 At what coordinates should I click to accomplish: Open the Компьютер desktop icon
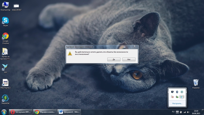click(5, 5)
